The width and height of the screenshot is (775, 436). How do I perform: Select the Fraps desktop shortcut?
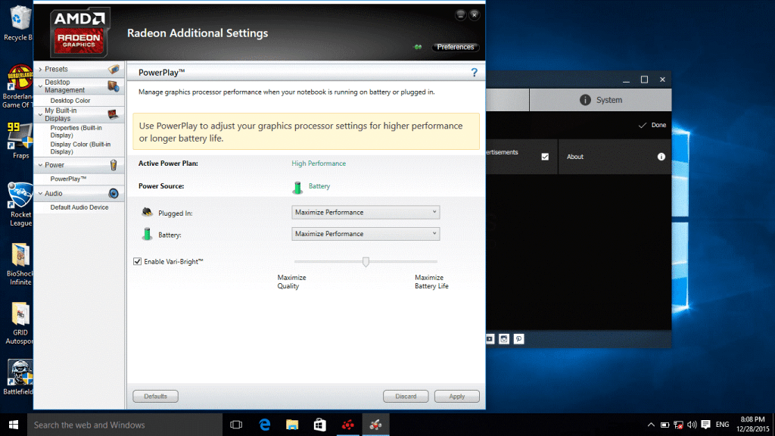point(20,141)
